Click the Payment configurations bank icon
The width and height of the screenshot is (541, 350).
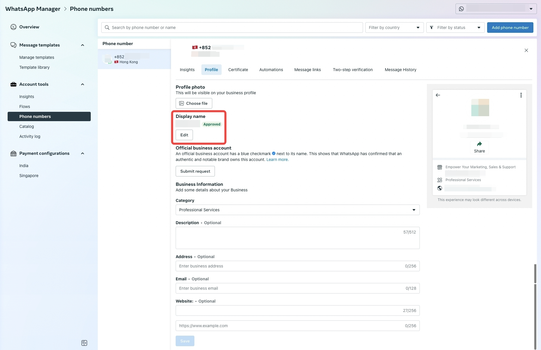13,153
